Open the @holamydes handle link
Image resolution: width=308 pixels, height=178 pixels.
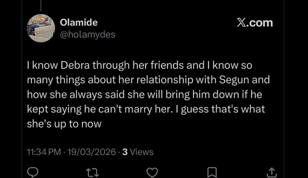coord(87,35)
